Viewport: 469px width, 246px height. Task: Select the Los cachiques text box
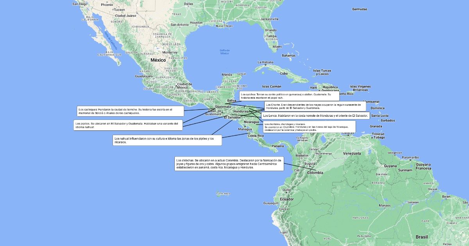coord(130,111)
